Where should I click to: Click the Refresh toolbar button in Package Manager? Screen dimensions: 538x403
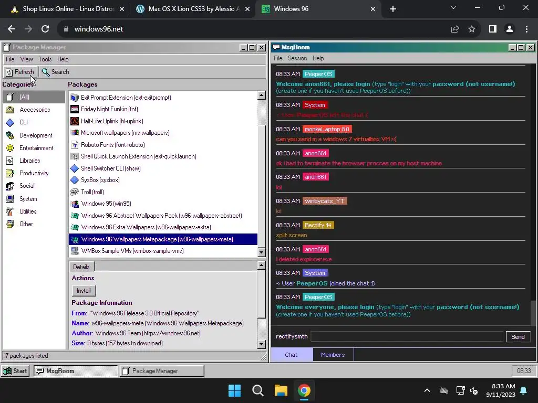20,72
